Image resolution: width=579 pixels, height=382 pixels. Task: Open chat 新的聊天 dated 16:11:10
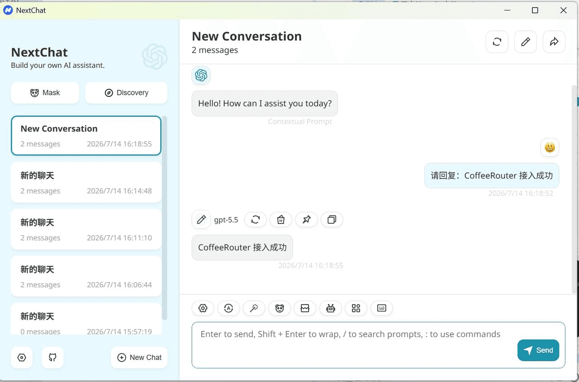point(86,229)
